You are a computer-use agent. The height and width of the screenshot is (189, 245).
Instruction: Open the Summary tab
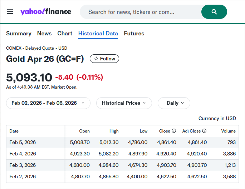[19, 33]
